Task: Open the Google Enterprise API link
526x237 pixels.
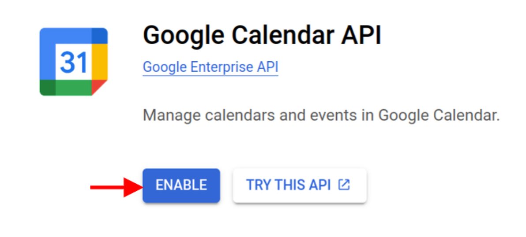Action: pos(210,67)
